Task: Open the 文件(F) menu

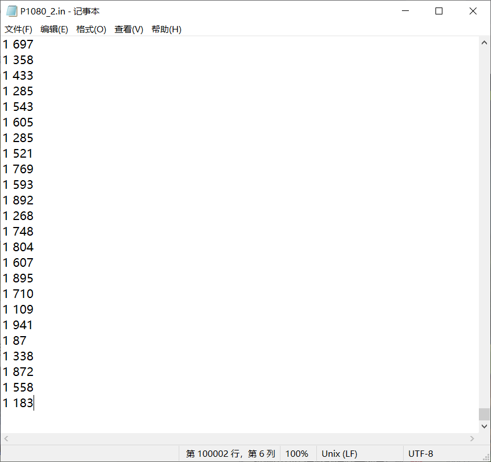Action: click(19, 29)
